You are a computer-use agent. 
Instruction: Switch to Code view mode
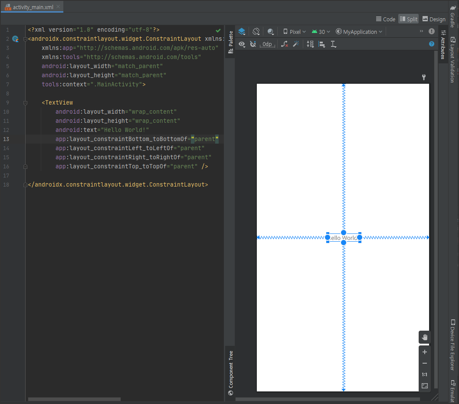tap(386, 19)
